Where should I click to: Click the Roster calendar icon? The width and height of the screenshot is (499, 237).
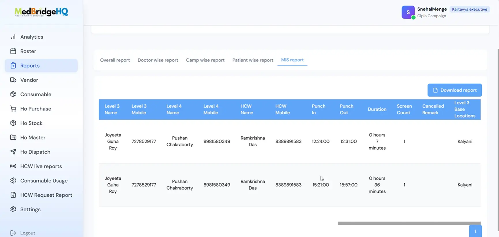13,51
